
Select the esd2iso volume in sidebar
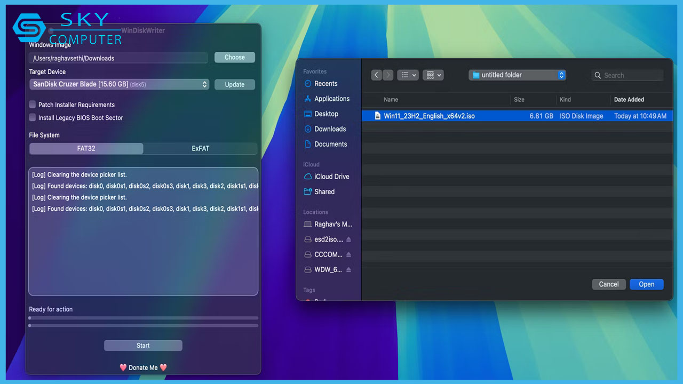click(329, 239)
